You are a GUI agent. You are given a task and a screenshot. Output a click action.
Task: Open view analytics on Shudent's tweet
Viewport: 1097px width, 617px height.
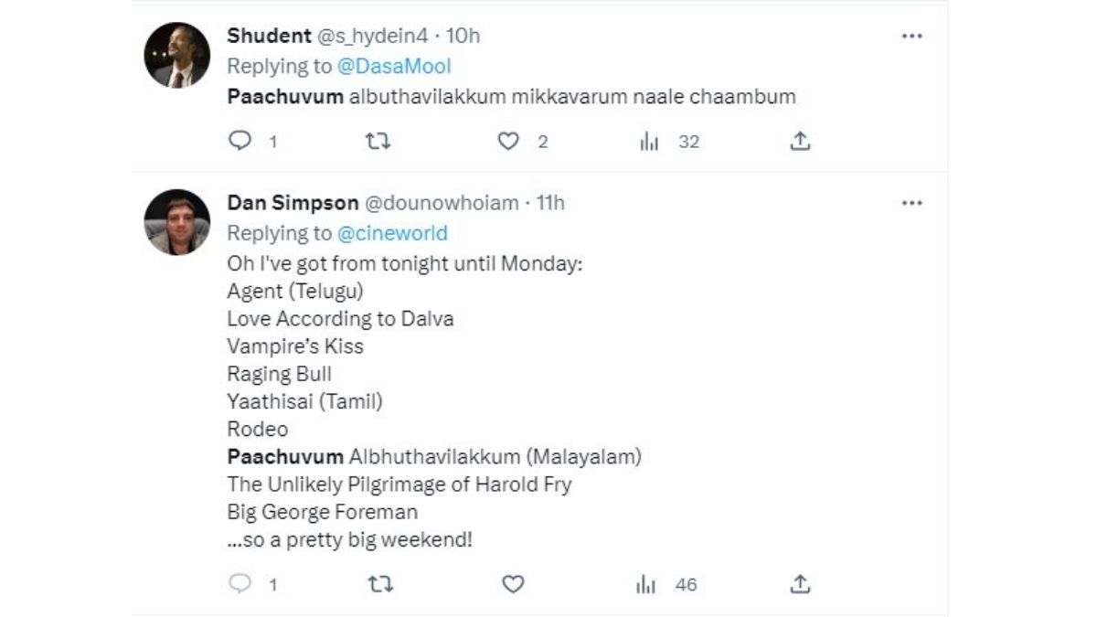pyautogui.click(x=650, y=142)
